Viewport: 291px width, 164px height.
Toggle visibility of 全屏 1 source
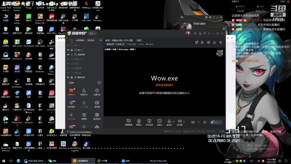pyautogui.click(x=68, y=63)
